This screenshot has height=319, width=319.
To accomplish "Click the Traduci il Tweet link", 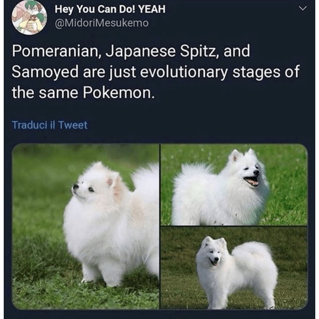I will [x=49, y=125].
